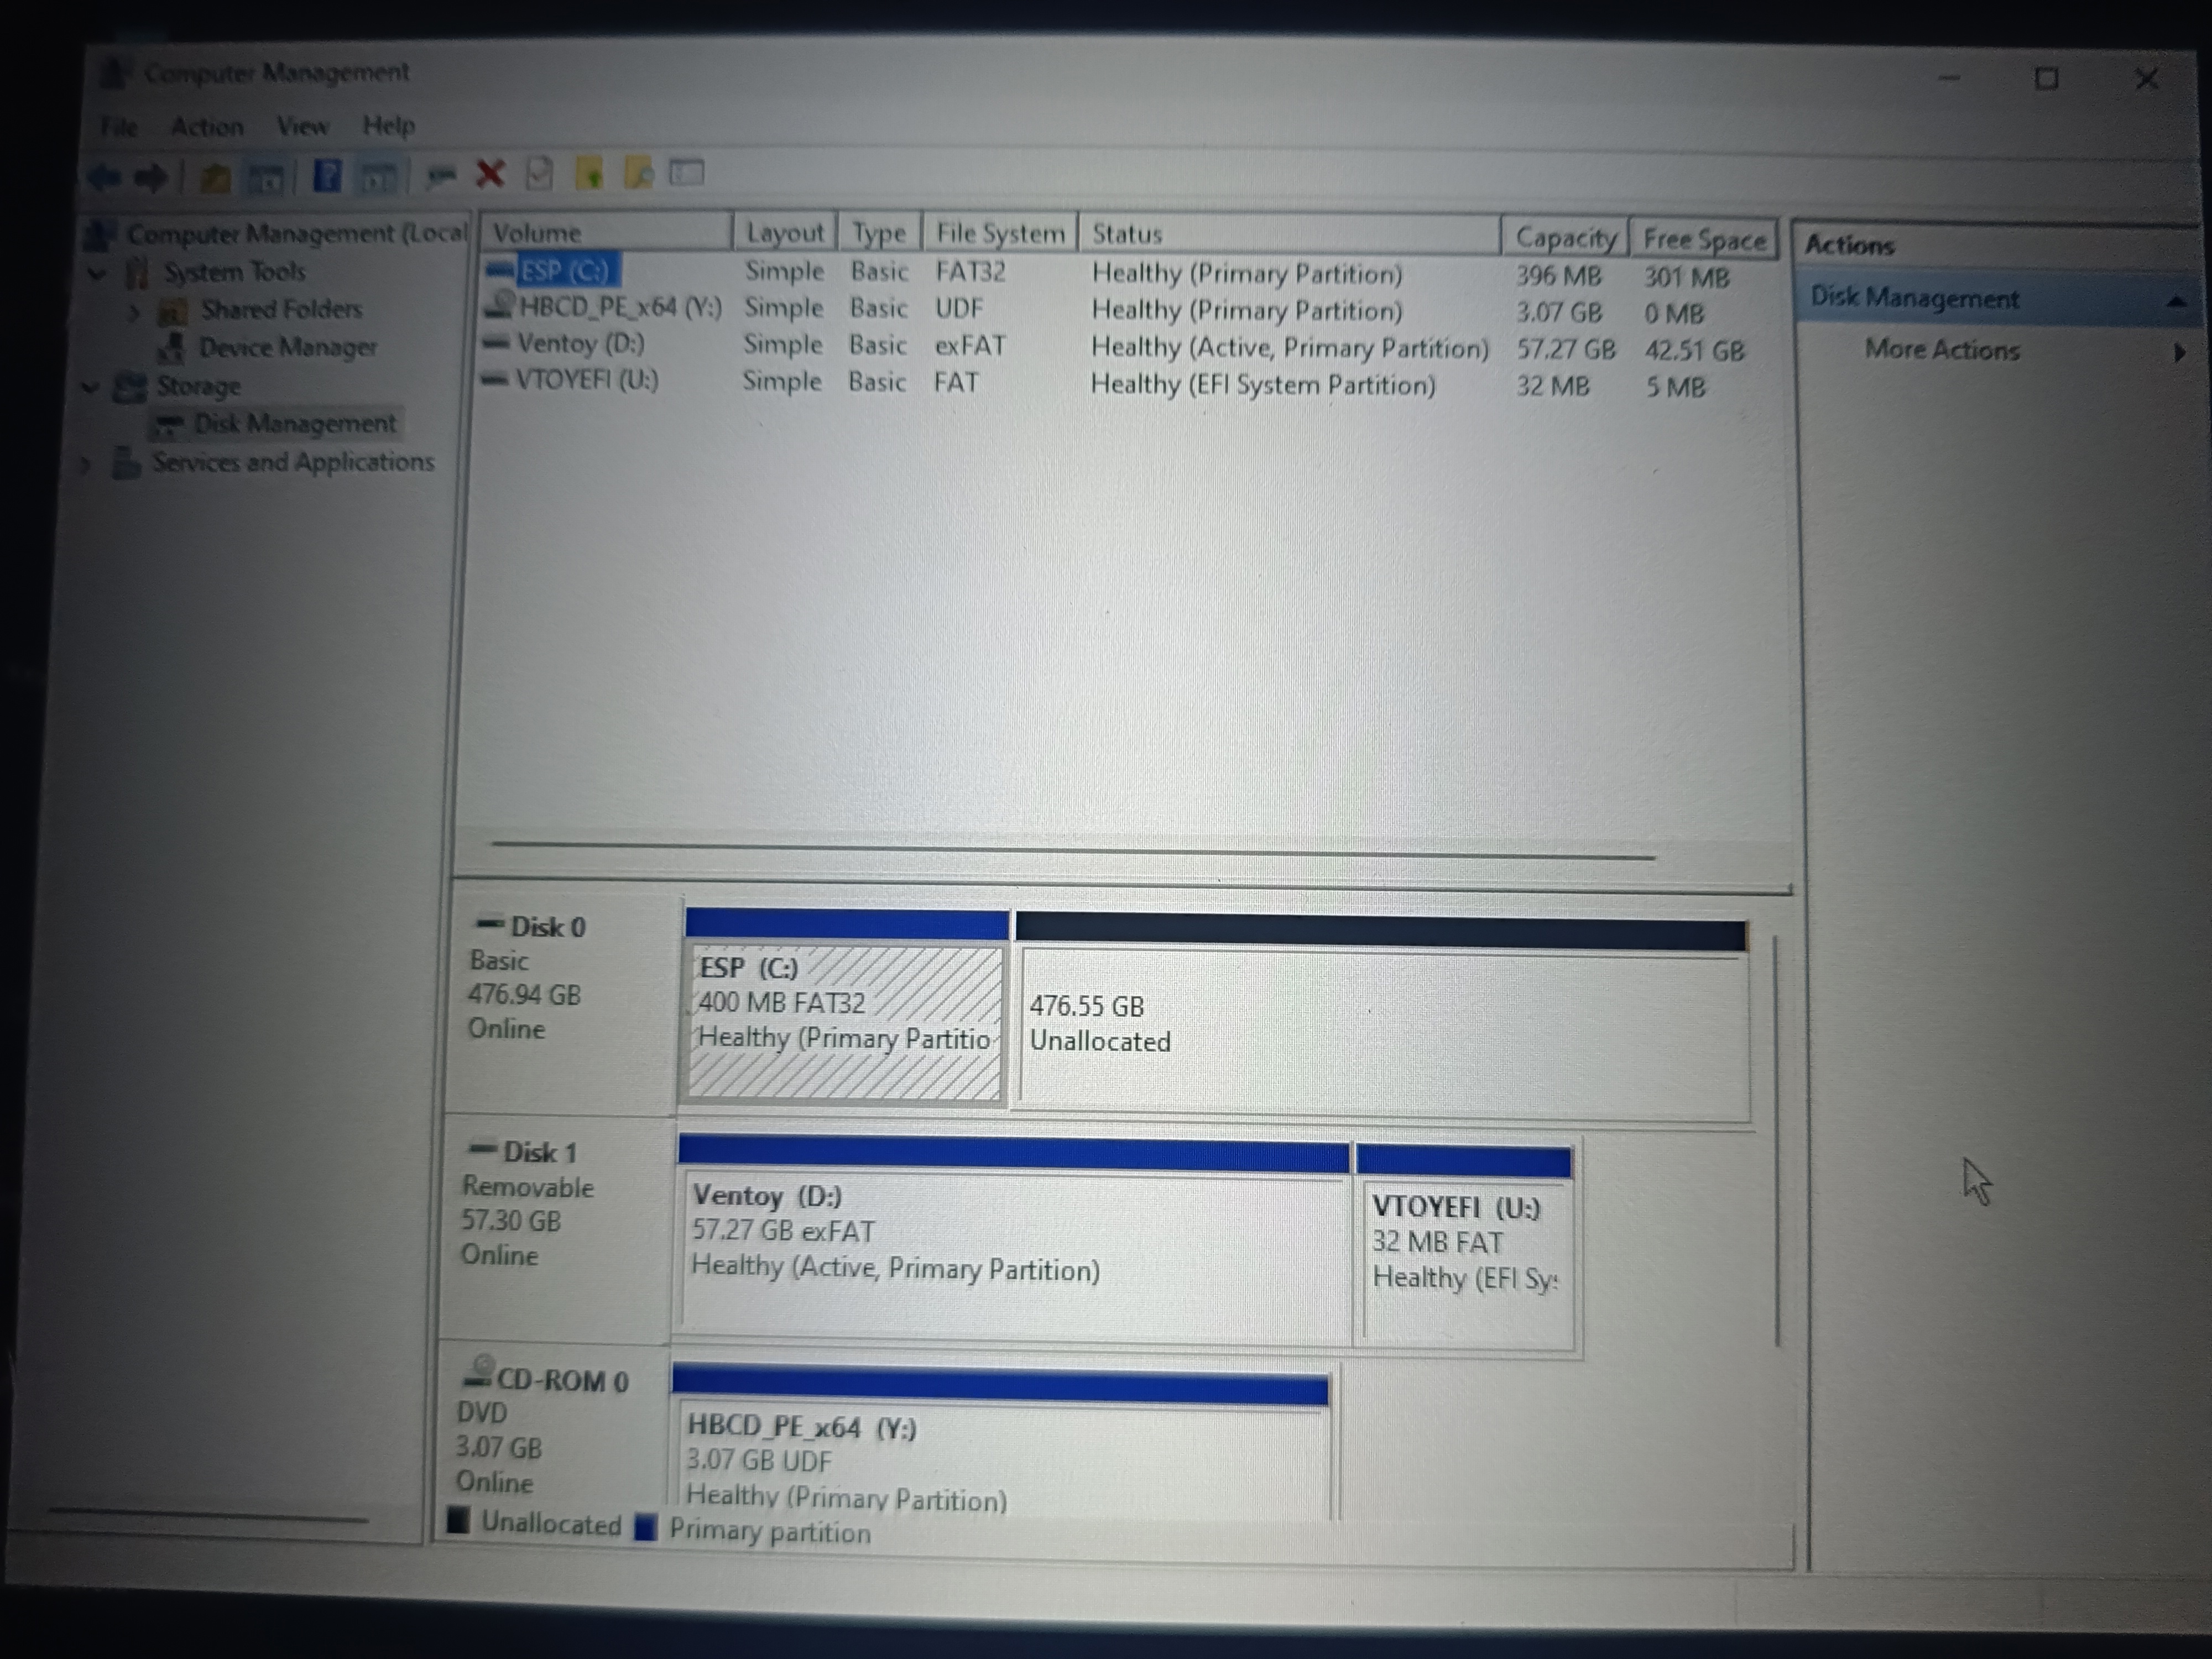Click the Device Manager icon in the tree
The image size is (2212, 1659).
pyautogui.click(x=173, y=347)
